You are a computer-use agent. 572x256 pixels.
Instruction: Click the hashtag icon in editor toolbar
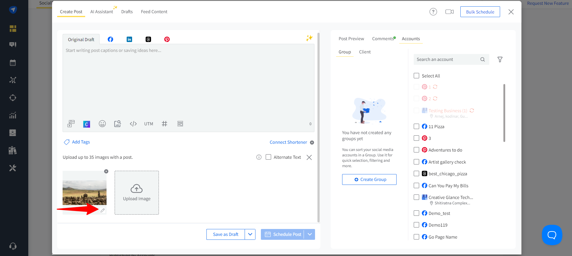coord(164,124)
